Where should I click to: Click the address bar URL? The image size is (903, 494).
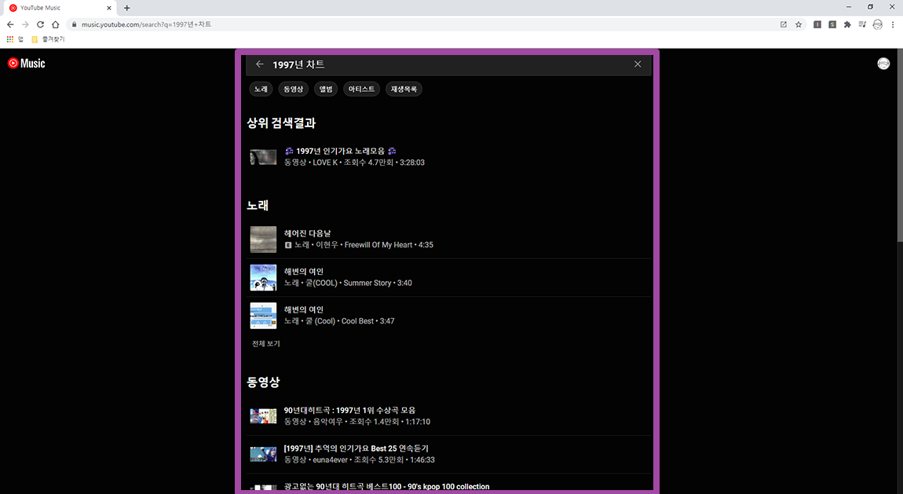[146, 24]
